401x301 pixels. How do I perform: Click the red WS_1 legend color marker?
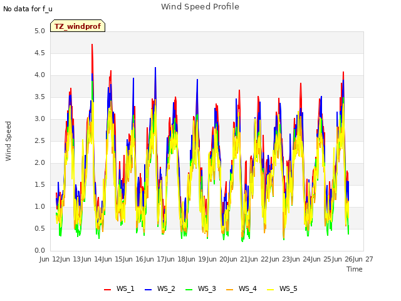pyautogui.click(x=107, y=290)
